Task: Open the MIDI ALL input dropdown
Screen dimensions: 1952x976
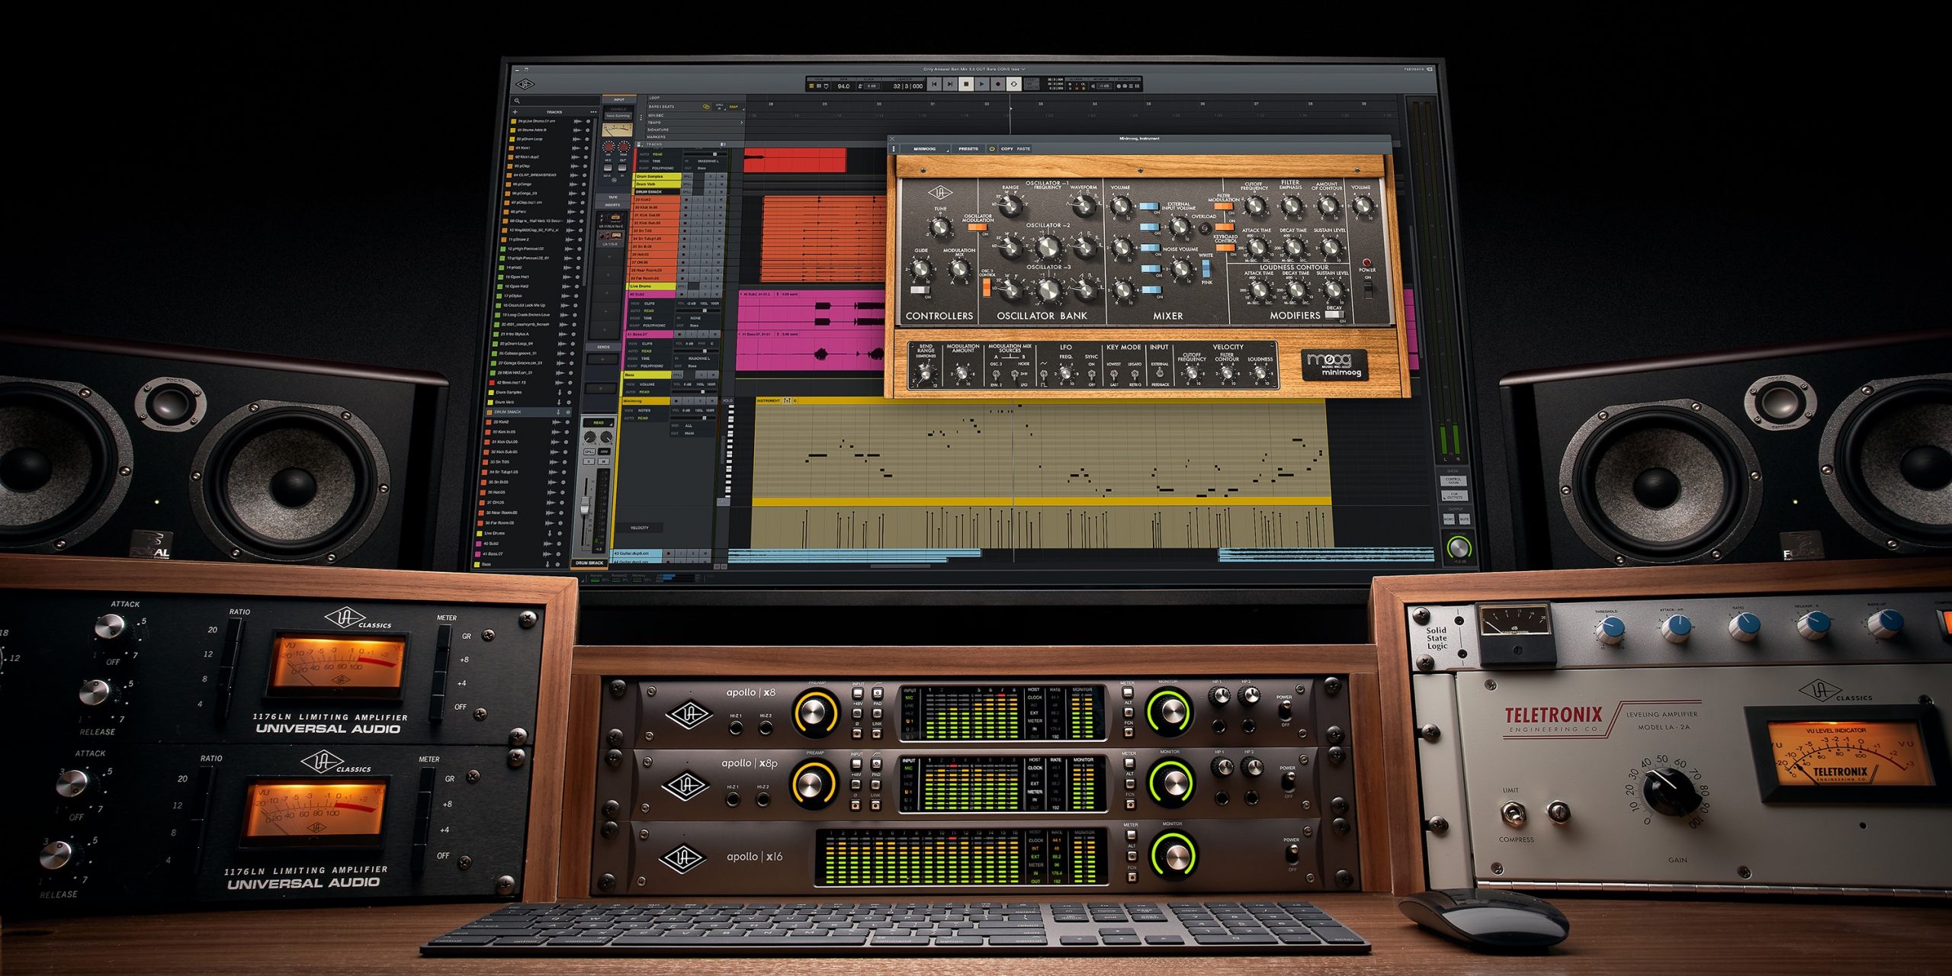Action: (x=689, y=425)
